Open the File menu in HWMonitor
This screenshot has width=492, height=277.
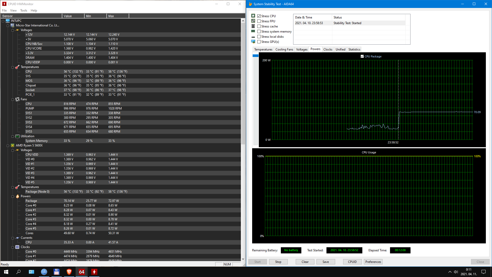click(4, 11)
